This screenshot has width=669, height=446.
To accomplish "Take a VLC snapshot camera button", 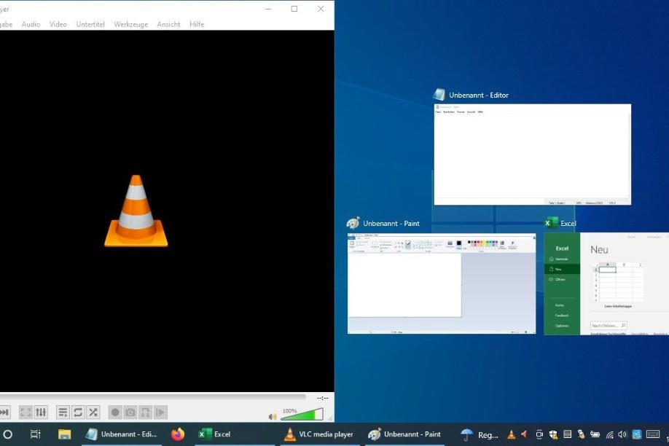I will [130, 412].
